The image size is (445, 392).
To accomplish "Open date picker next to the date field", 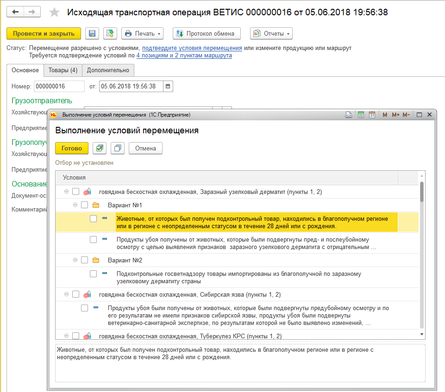I will click(x=168, y=86).
